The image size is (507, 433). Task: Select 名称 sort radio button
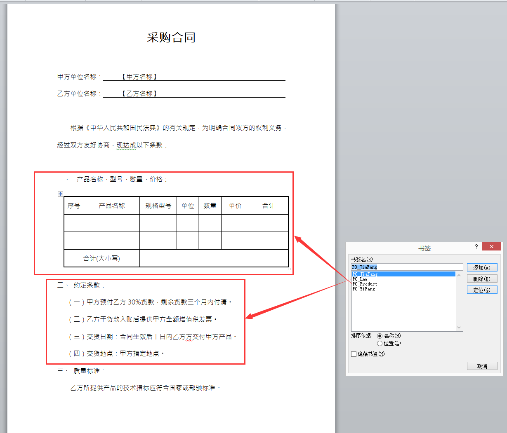tap(380, 336)
